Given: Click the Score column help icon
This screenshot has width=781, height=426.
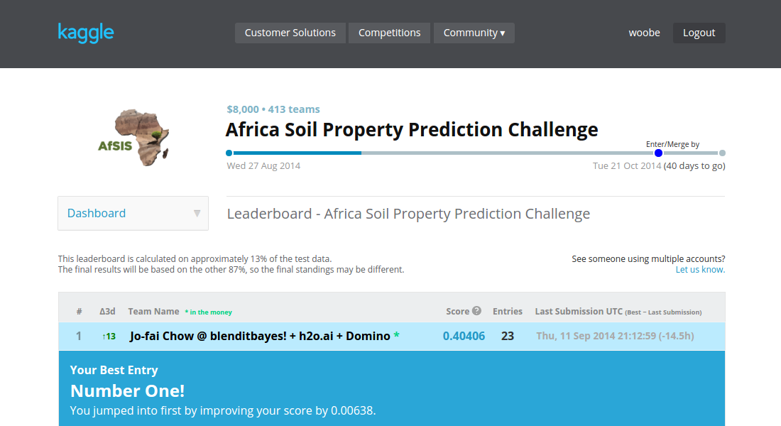Looking at the screenshot, I should [x=479, y=311].
